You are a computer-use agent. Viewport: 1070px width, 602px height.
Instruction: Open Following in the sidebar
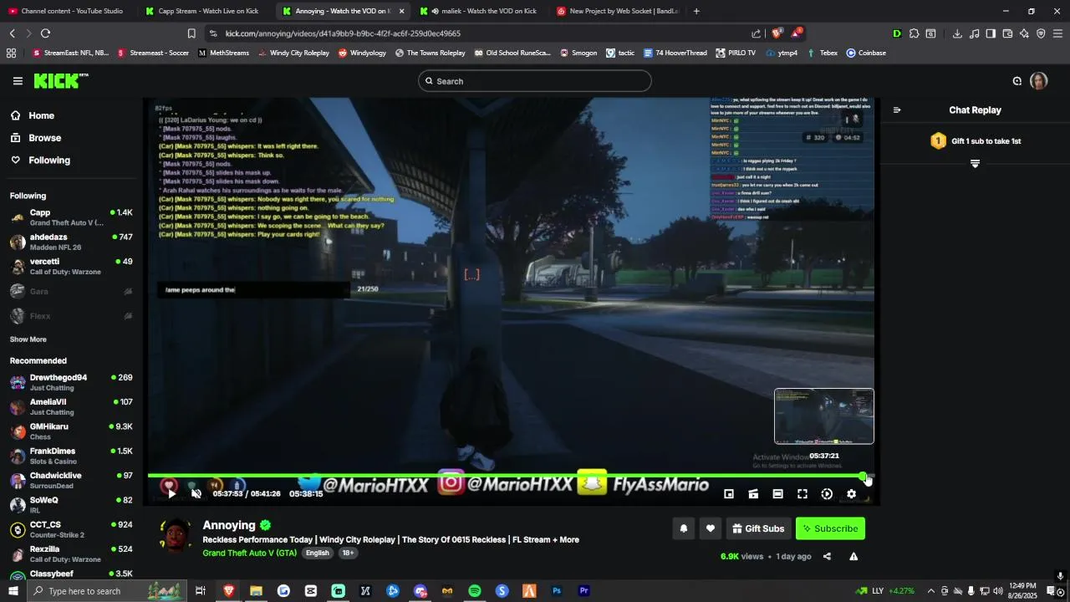[71, 161]
